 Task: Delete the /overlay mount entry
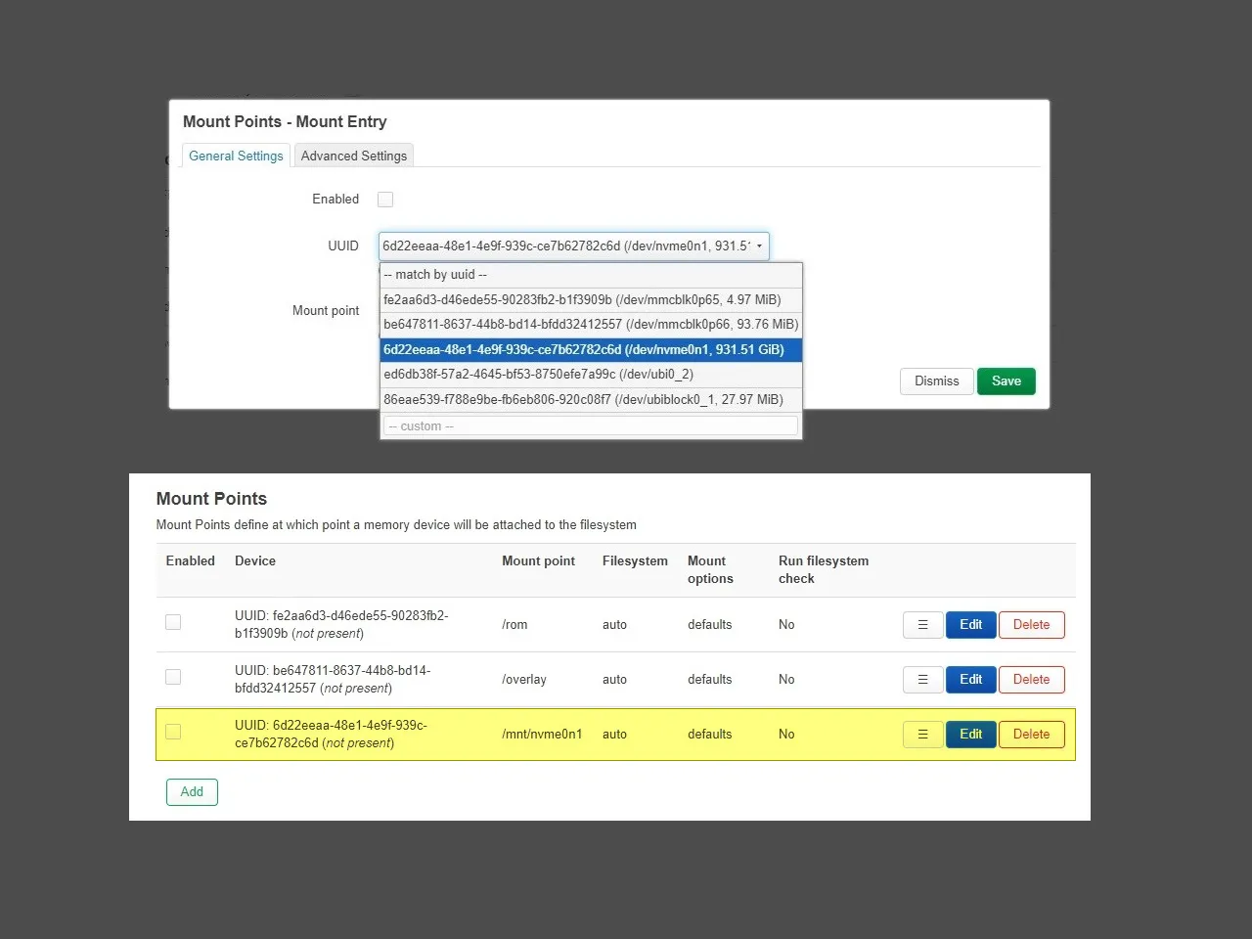(1031, 680)
